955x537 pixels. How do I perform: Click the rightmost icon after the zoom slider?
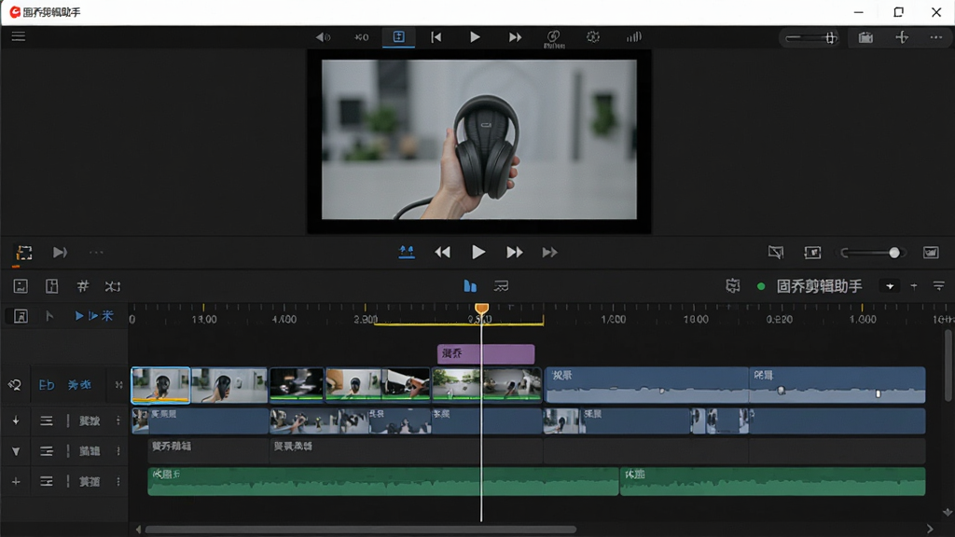tap(931, 252)
